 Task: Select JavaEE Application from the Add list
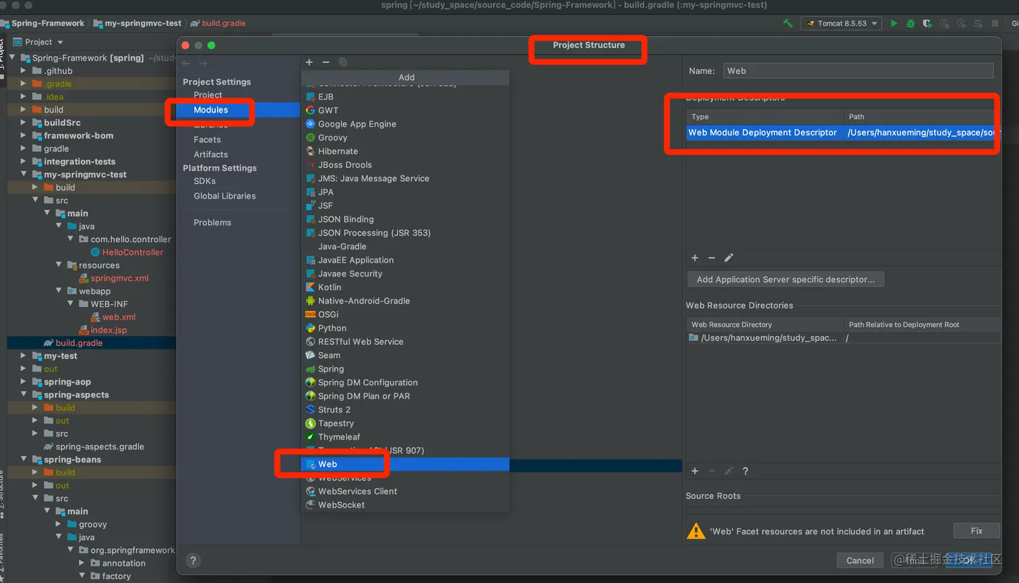pos(405,260)
